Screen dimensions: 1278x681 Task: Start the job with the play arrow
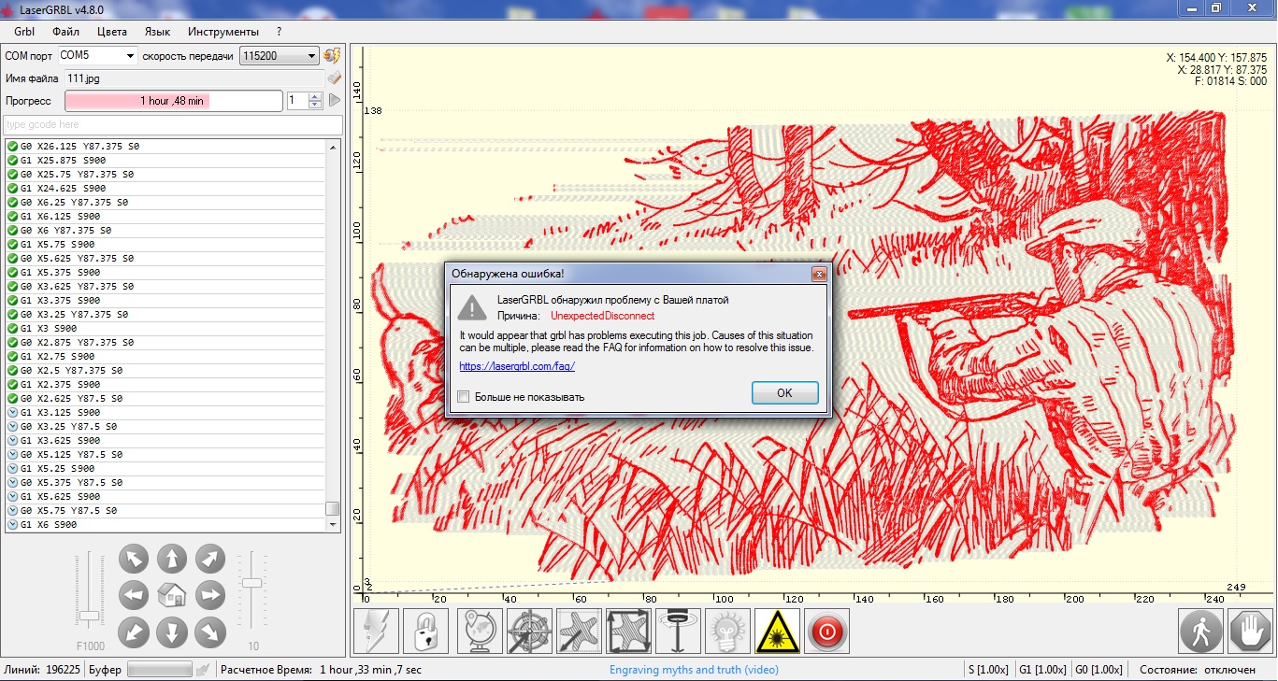point(334,101)
